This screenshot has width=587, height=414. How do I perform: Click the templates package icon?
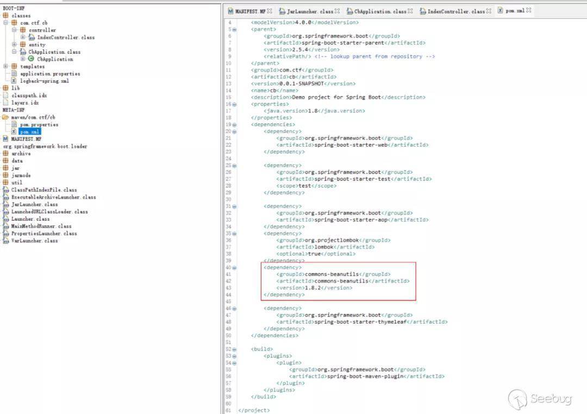tap(14, 66)
